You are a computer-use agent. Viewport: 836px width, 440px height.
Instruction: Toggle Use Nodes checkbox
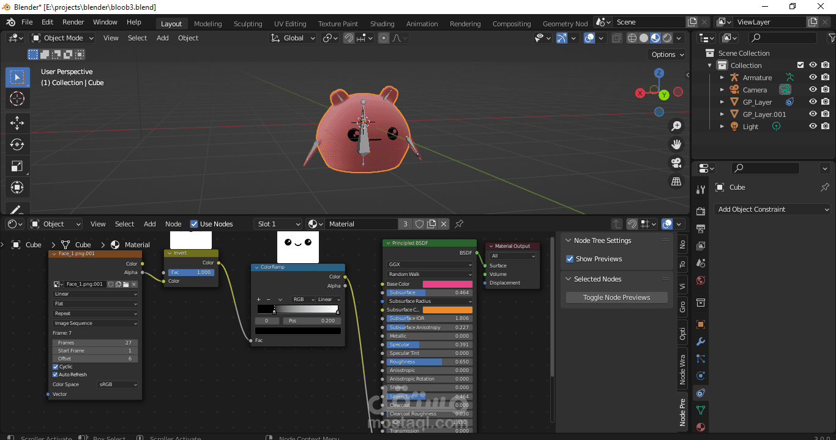(194, 224)
